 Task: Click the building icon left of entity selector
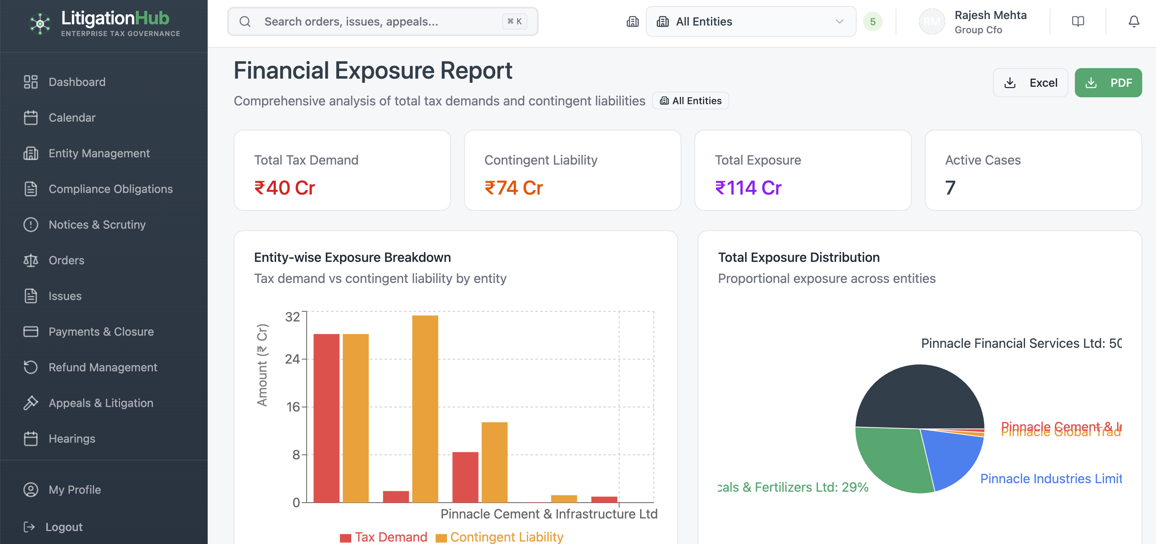point(633,21)
